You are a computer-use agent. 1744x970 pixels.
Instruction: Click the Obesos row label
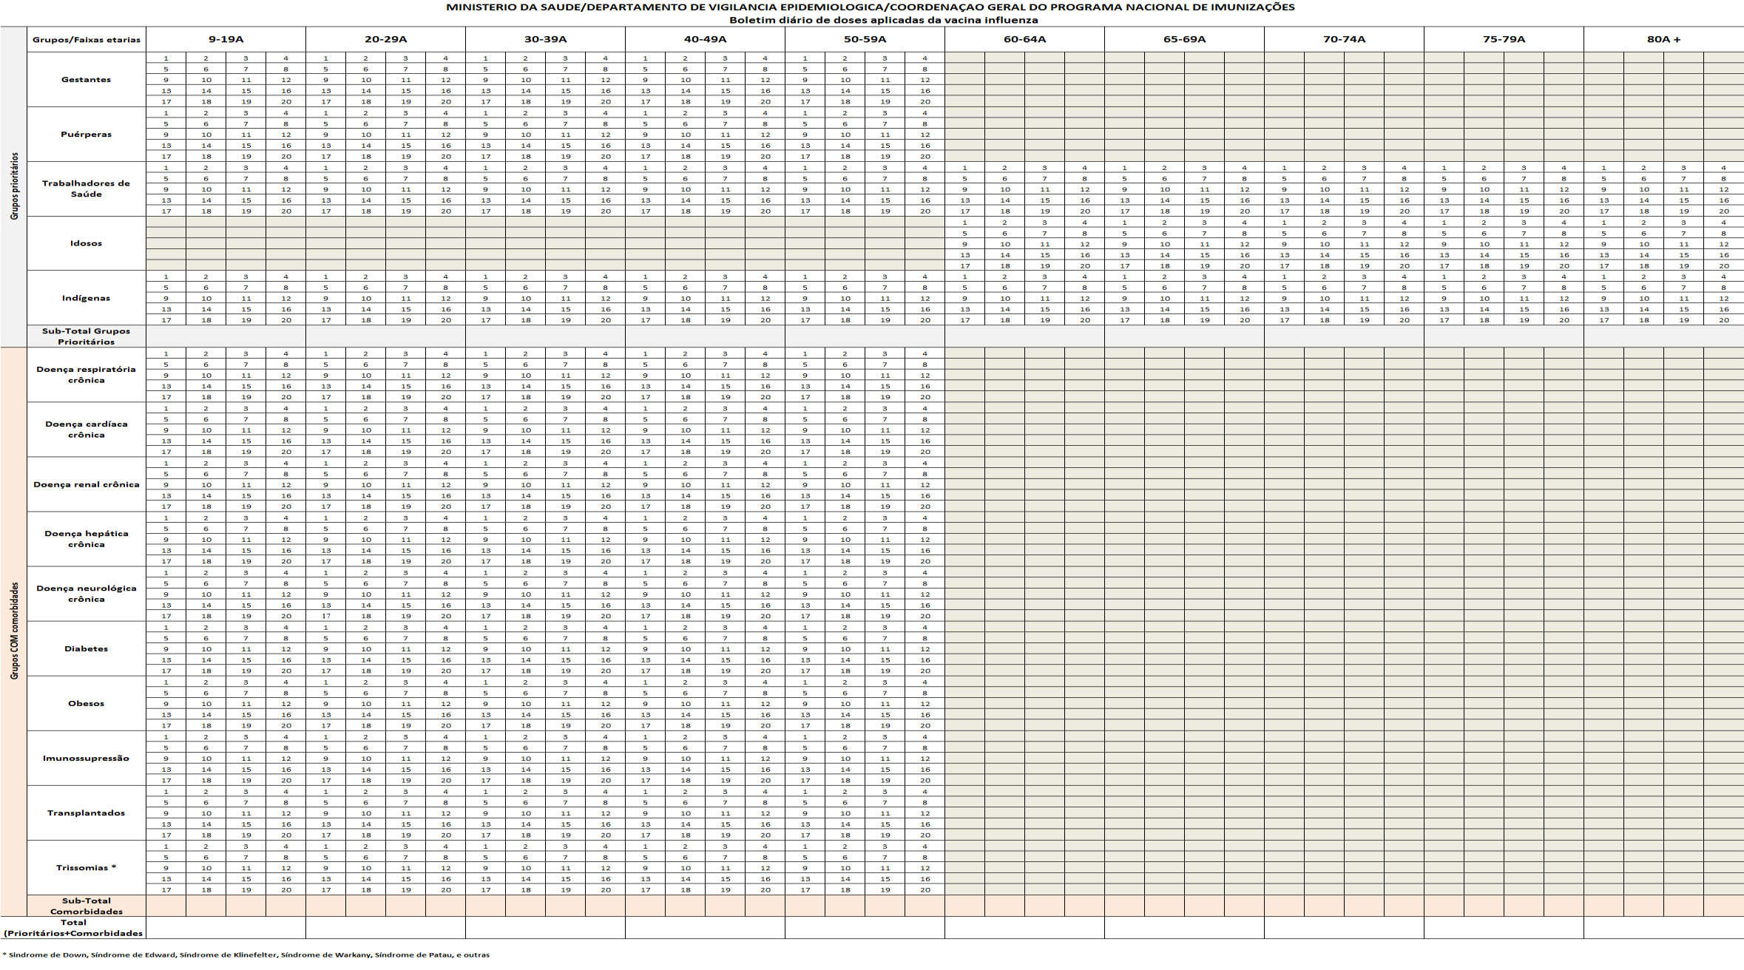[x=86, y=704]
